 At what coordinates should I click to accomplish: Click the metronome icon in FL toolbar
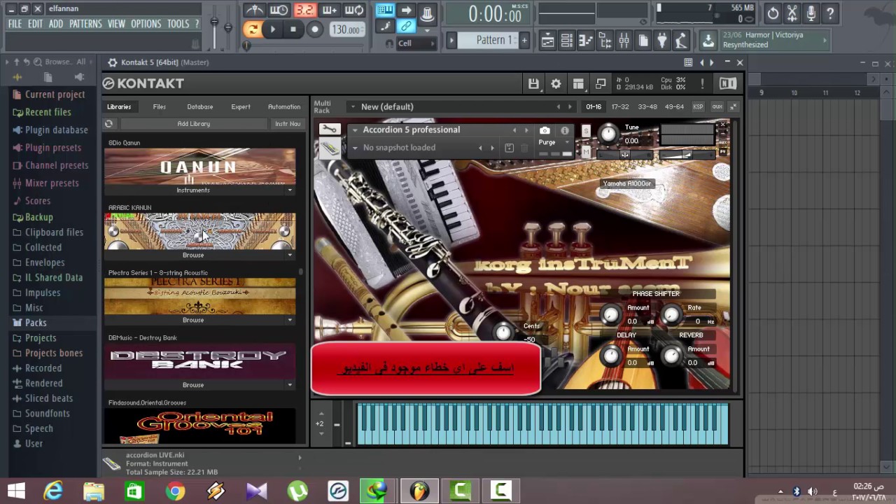coord(254,10)
